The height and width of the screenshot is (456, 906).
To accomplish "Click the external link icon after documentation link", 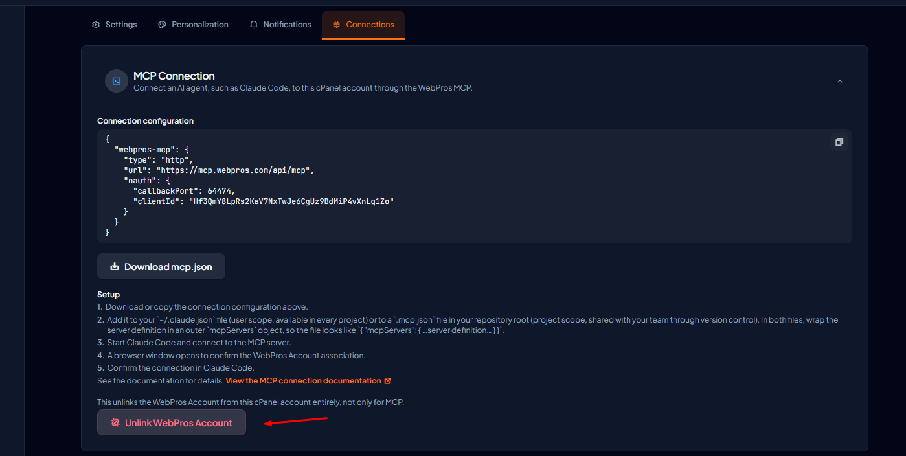I will (387, 381).
